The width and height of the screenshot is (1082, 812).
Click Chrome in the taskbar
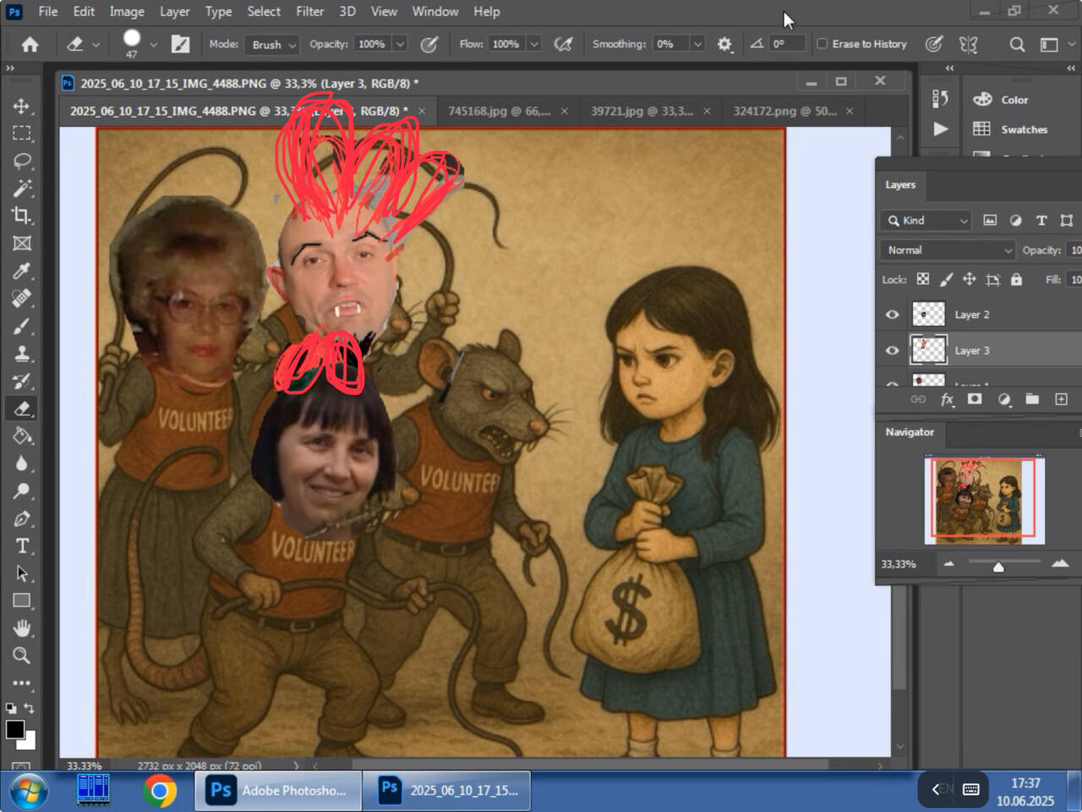[x=159, y=790]
